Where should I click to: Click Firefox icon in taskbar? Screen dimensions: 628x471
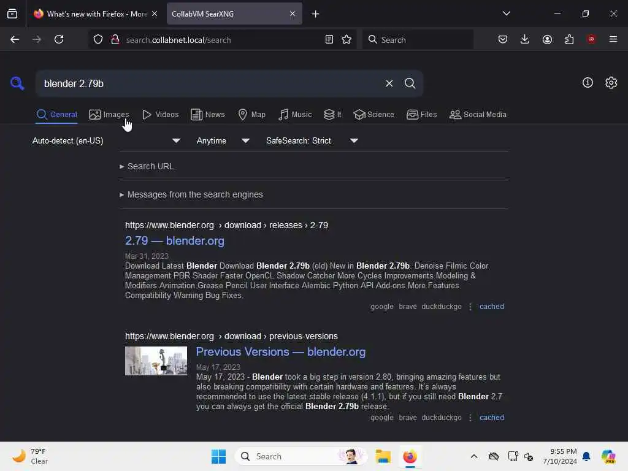tap(410, 456)
